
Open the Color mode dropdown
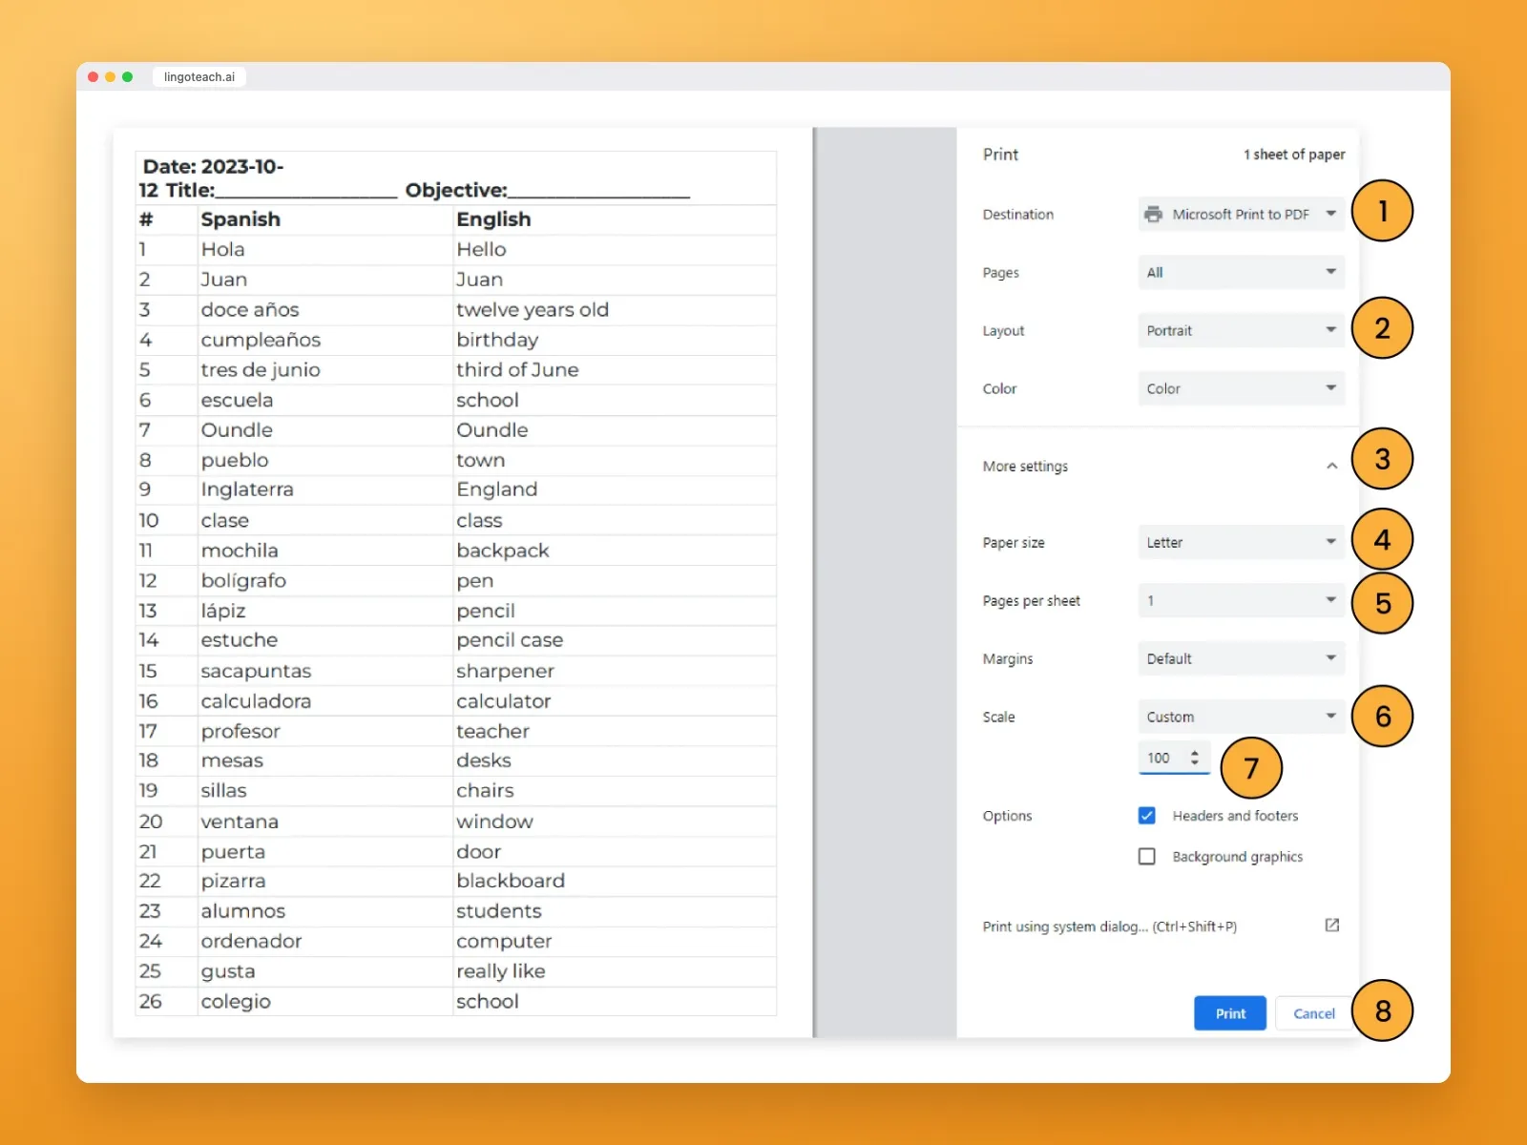[x=1241, y=389]
